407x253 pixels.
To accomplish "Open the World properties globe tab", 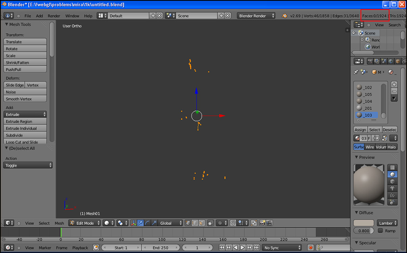I will 391,62.
